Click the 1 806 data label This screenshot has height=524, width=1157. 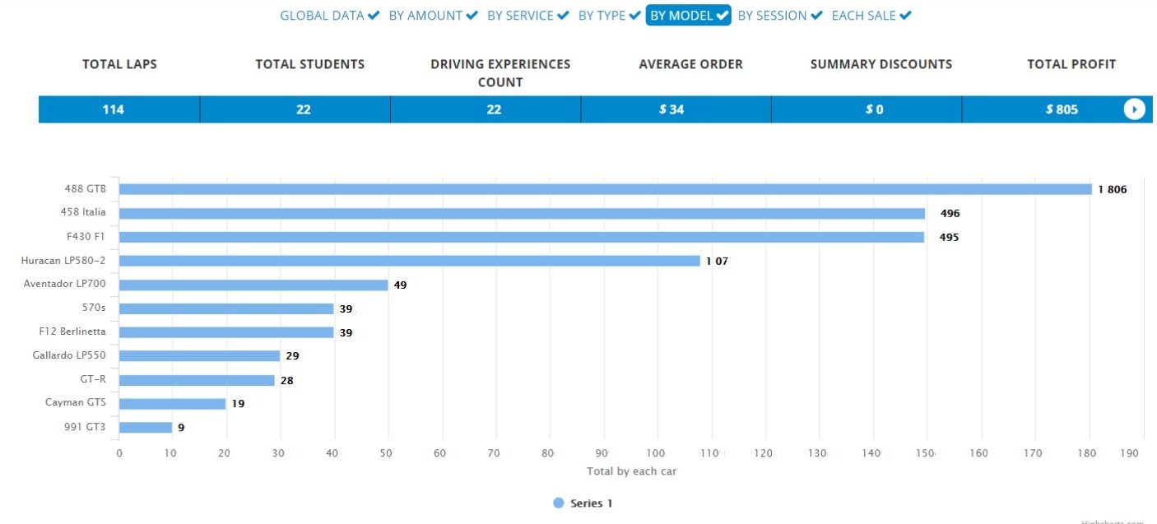click(x=1112, y=189)
